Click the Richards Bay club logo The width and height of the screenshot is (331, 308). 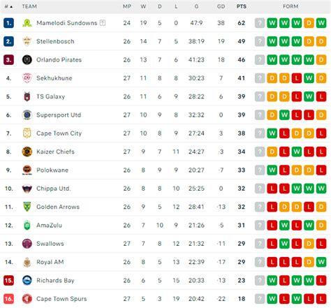[27, 280]
